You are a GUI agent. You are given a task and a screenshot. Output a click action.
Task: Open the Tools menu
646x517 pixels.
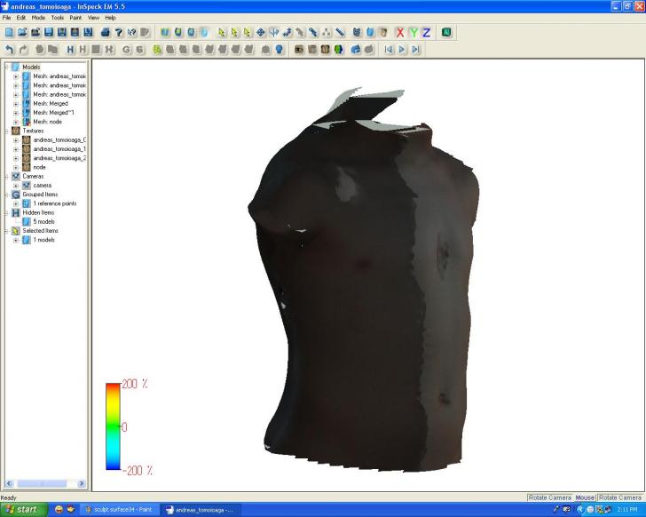point(57,18)
